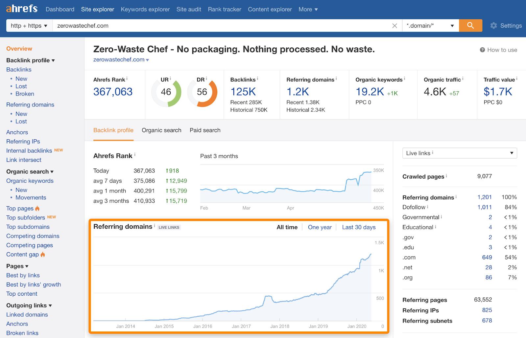
Task: Switch chart range to One year
Action: 320,227
